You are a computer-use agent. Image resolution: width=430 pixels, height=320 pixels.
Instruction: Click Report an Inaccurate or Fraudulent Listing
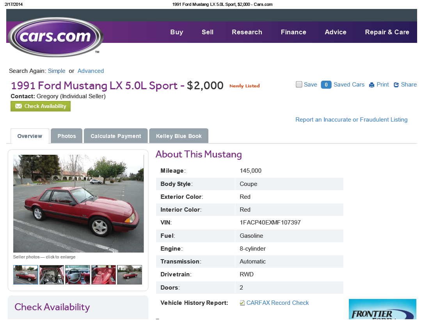351,120
